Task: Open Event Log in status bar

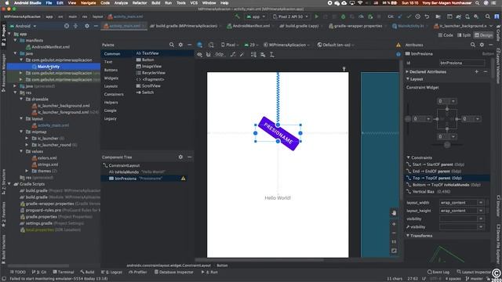Action: [x=438, y=272]
